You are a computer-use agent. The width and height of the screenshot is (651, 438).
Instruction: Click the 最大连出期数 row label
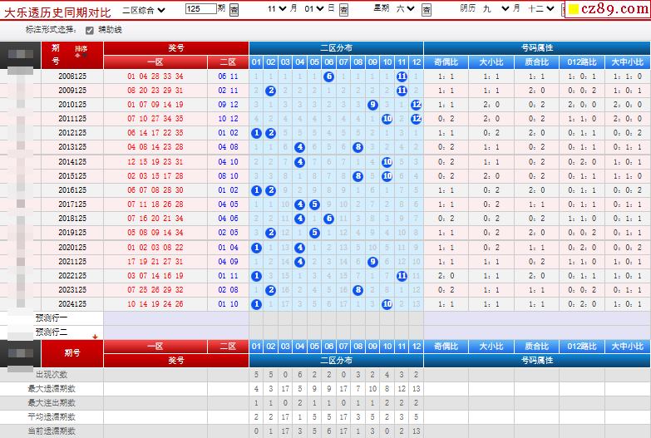pyautogui.click(x=52, y=403)
